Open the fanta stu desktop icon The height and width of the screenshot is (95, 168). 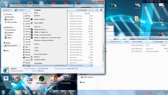click(x=137, y=6)
